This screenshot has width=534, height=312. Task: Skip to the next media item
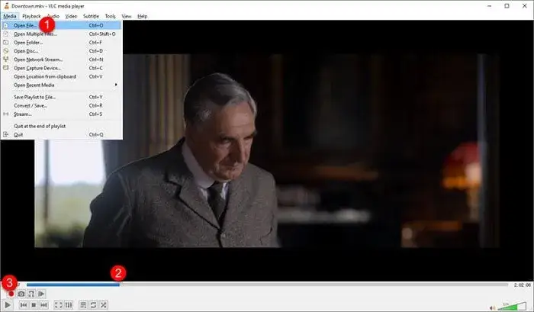click(43, 305)
